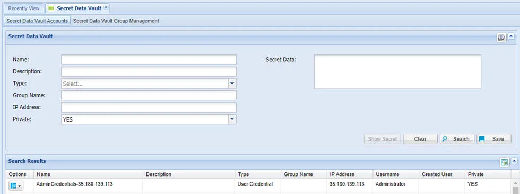This screenshot has width=520, height=194.
Task: Click the 35.180.139.113 IP address cell
Action: click(x=347, y=184)
